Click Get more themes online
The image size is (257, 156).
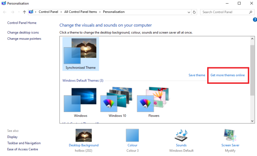tap(228, 75)
